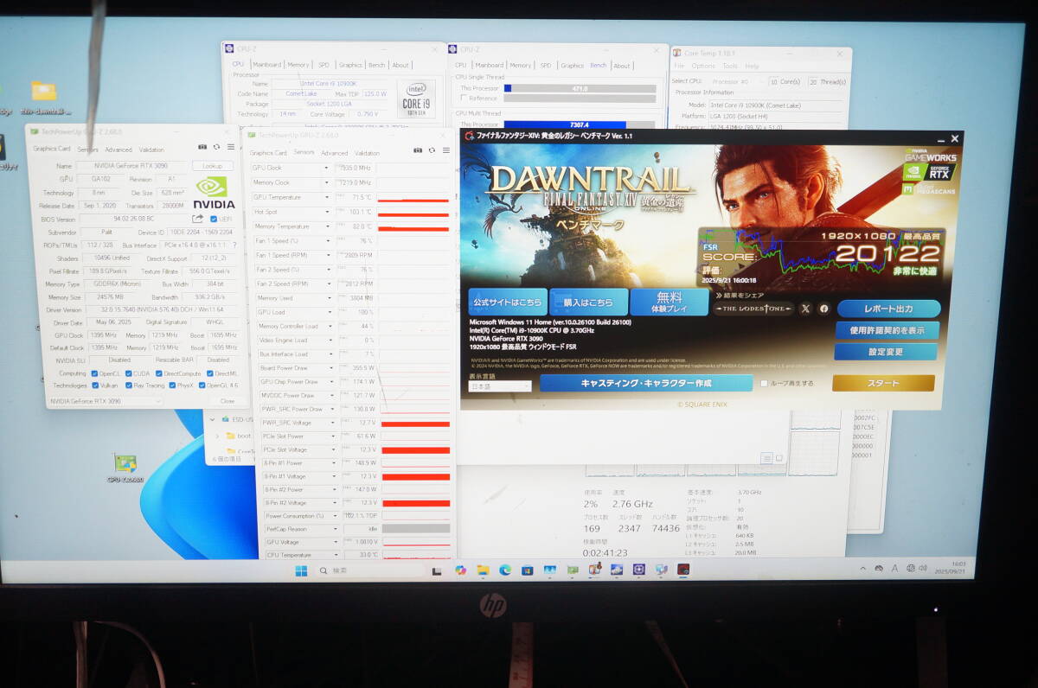Toggle PhysX checkbox
1038x688 pixels.
click(172, 385)
